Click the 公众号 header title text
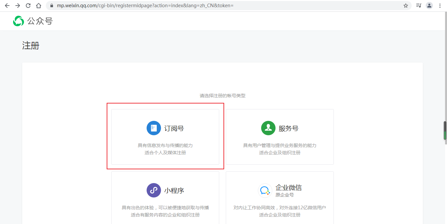This screenshot has height=224, width=447. point(40,21)
